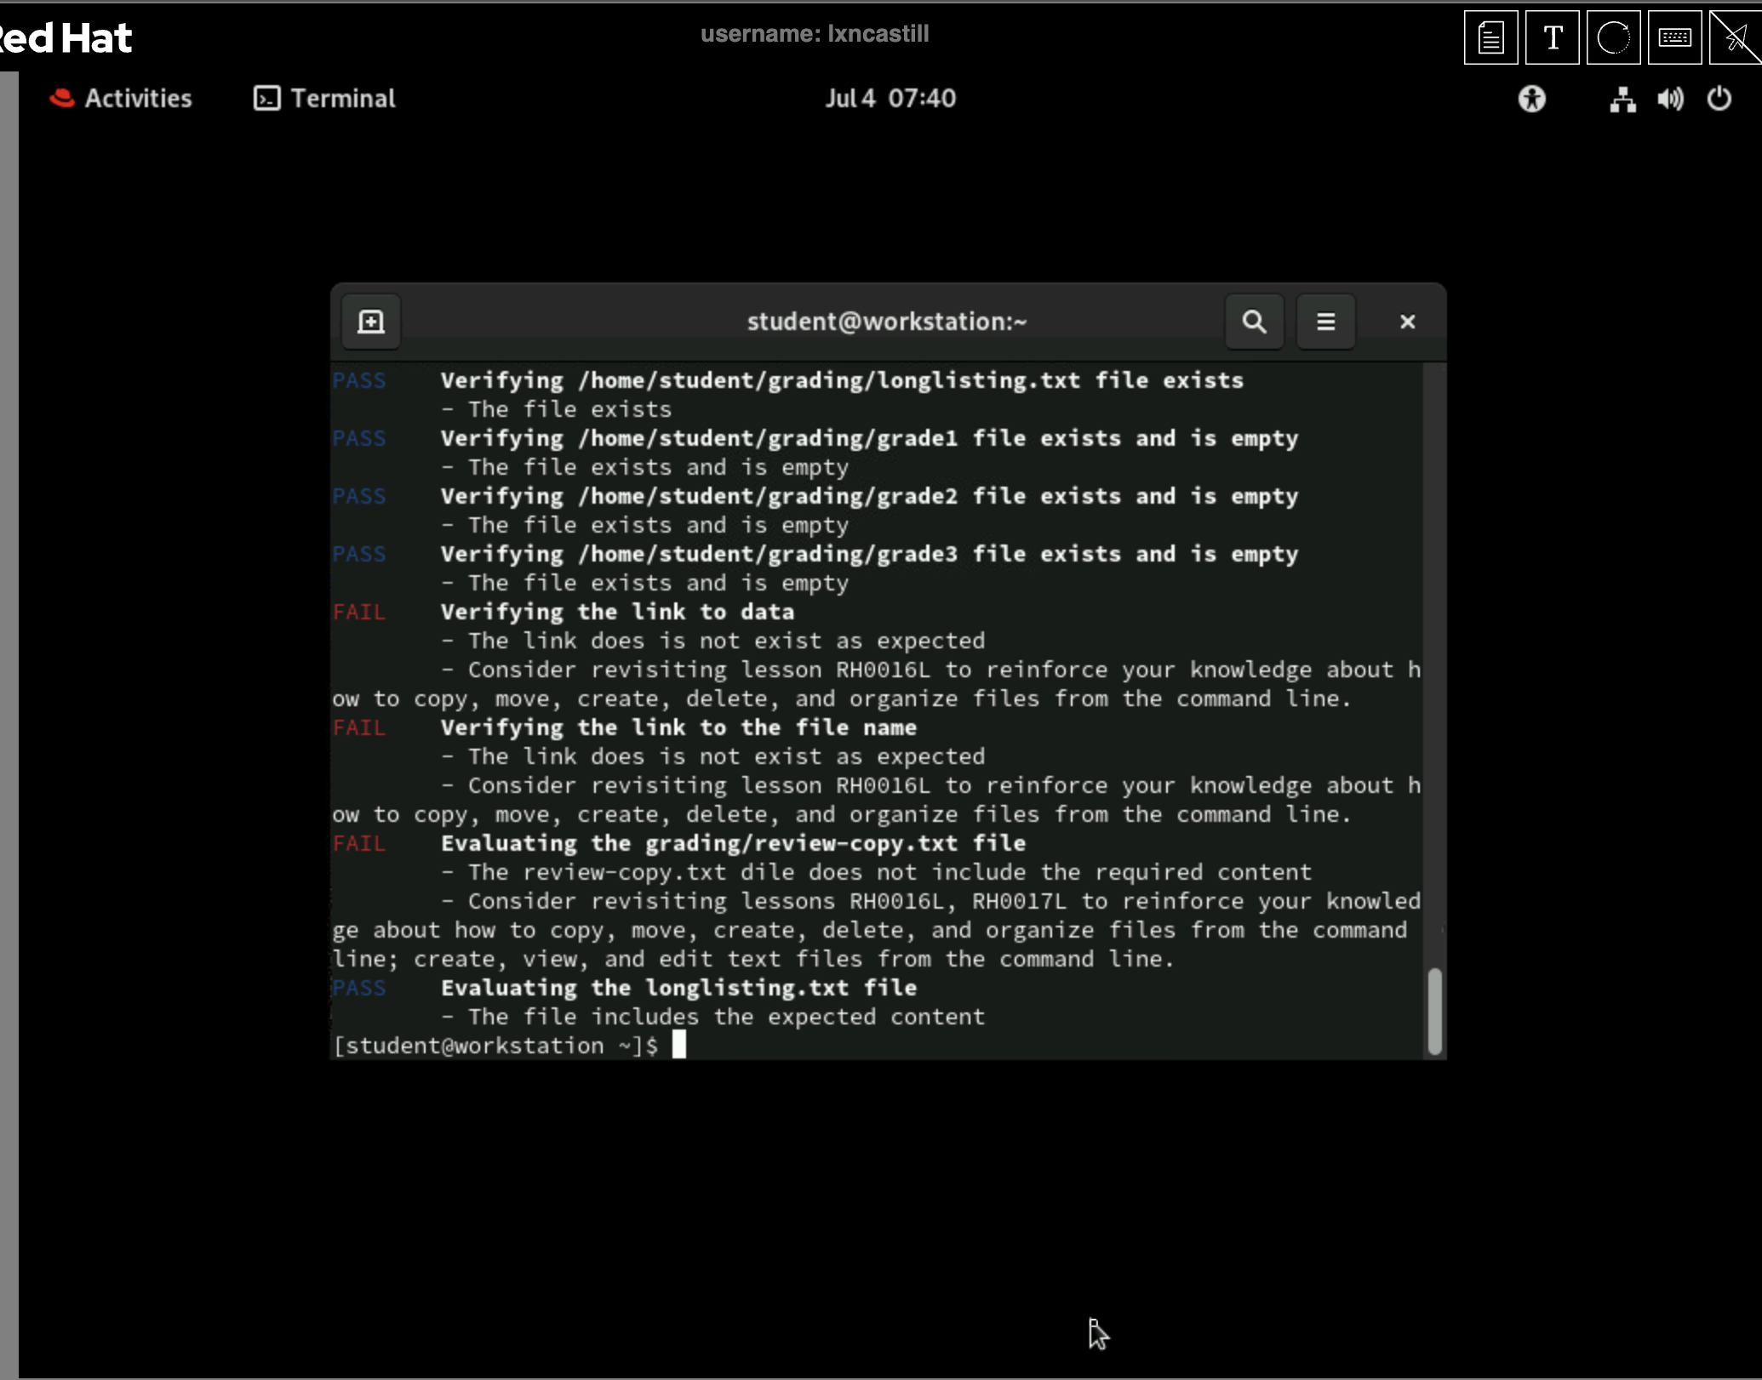
Task: Click the wired network status icon
Action: pos(1622,99)
